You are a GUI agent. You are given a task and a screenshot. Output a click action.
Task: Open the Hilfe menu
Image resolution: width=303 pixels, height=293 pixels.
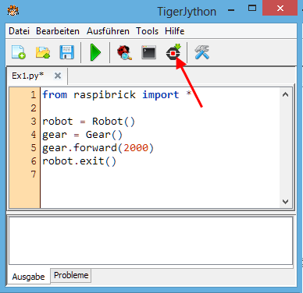174,31
